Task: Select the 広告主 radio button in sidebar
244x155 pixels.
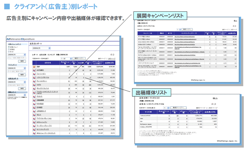Action: coord(9,49)
